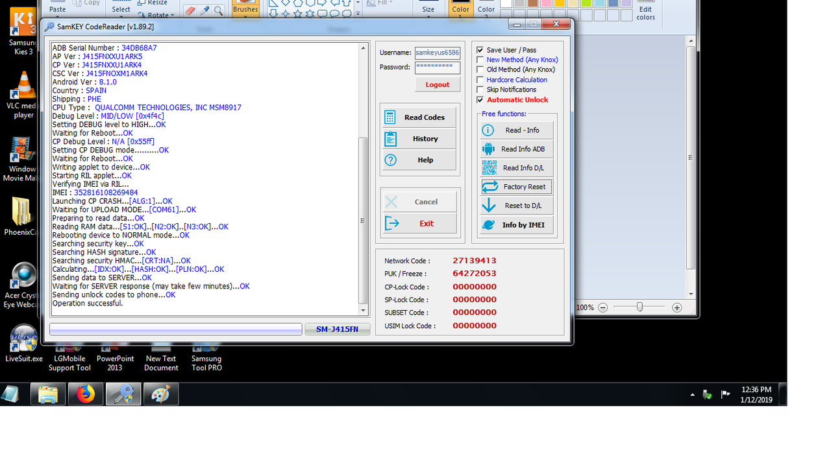Switch to SamKEY via taskbar icon
This screenshot has width=831, height=467.
click(x=123, y=394)
